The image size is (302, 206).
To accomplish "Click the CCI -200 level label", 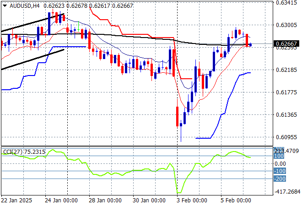I will [280, 179].
